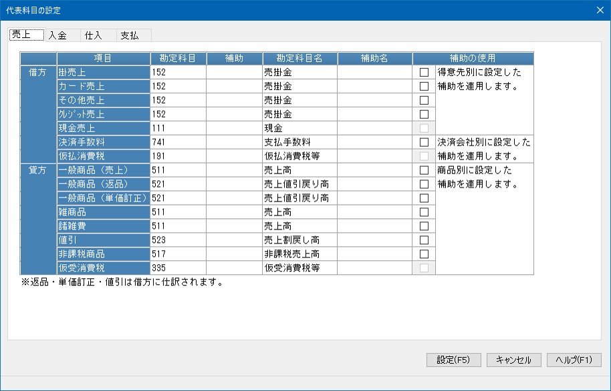Select the 決済手数料 subsidiary code cell
Viewport: 611px width, 391px height.
click(x=234, y=142)
